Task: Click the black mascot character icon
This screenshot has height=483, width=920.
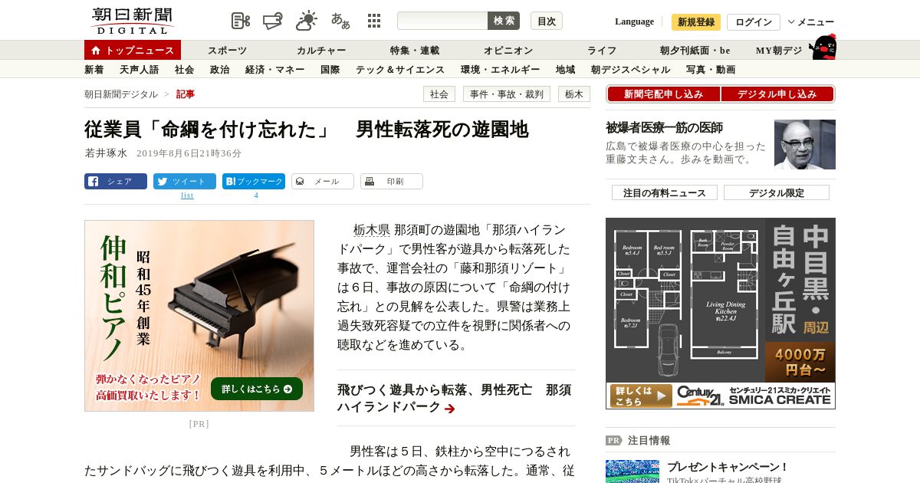Action: click(823, 48)
